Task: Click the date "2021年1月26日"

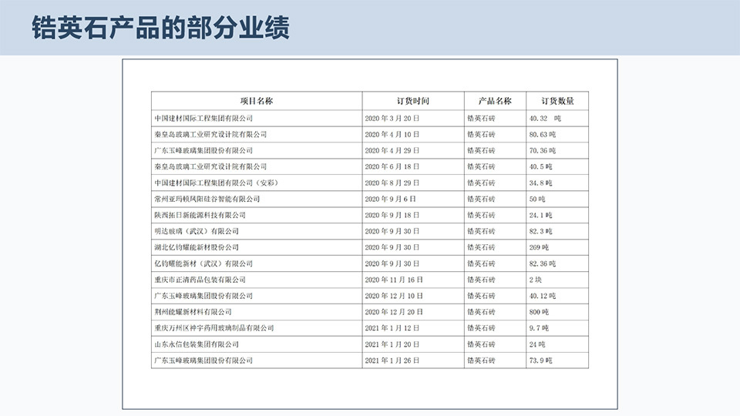Action: pos(392,361)
